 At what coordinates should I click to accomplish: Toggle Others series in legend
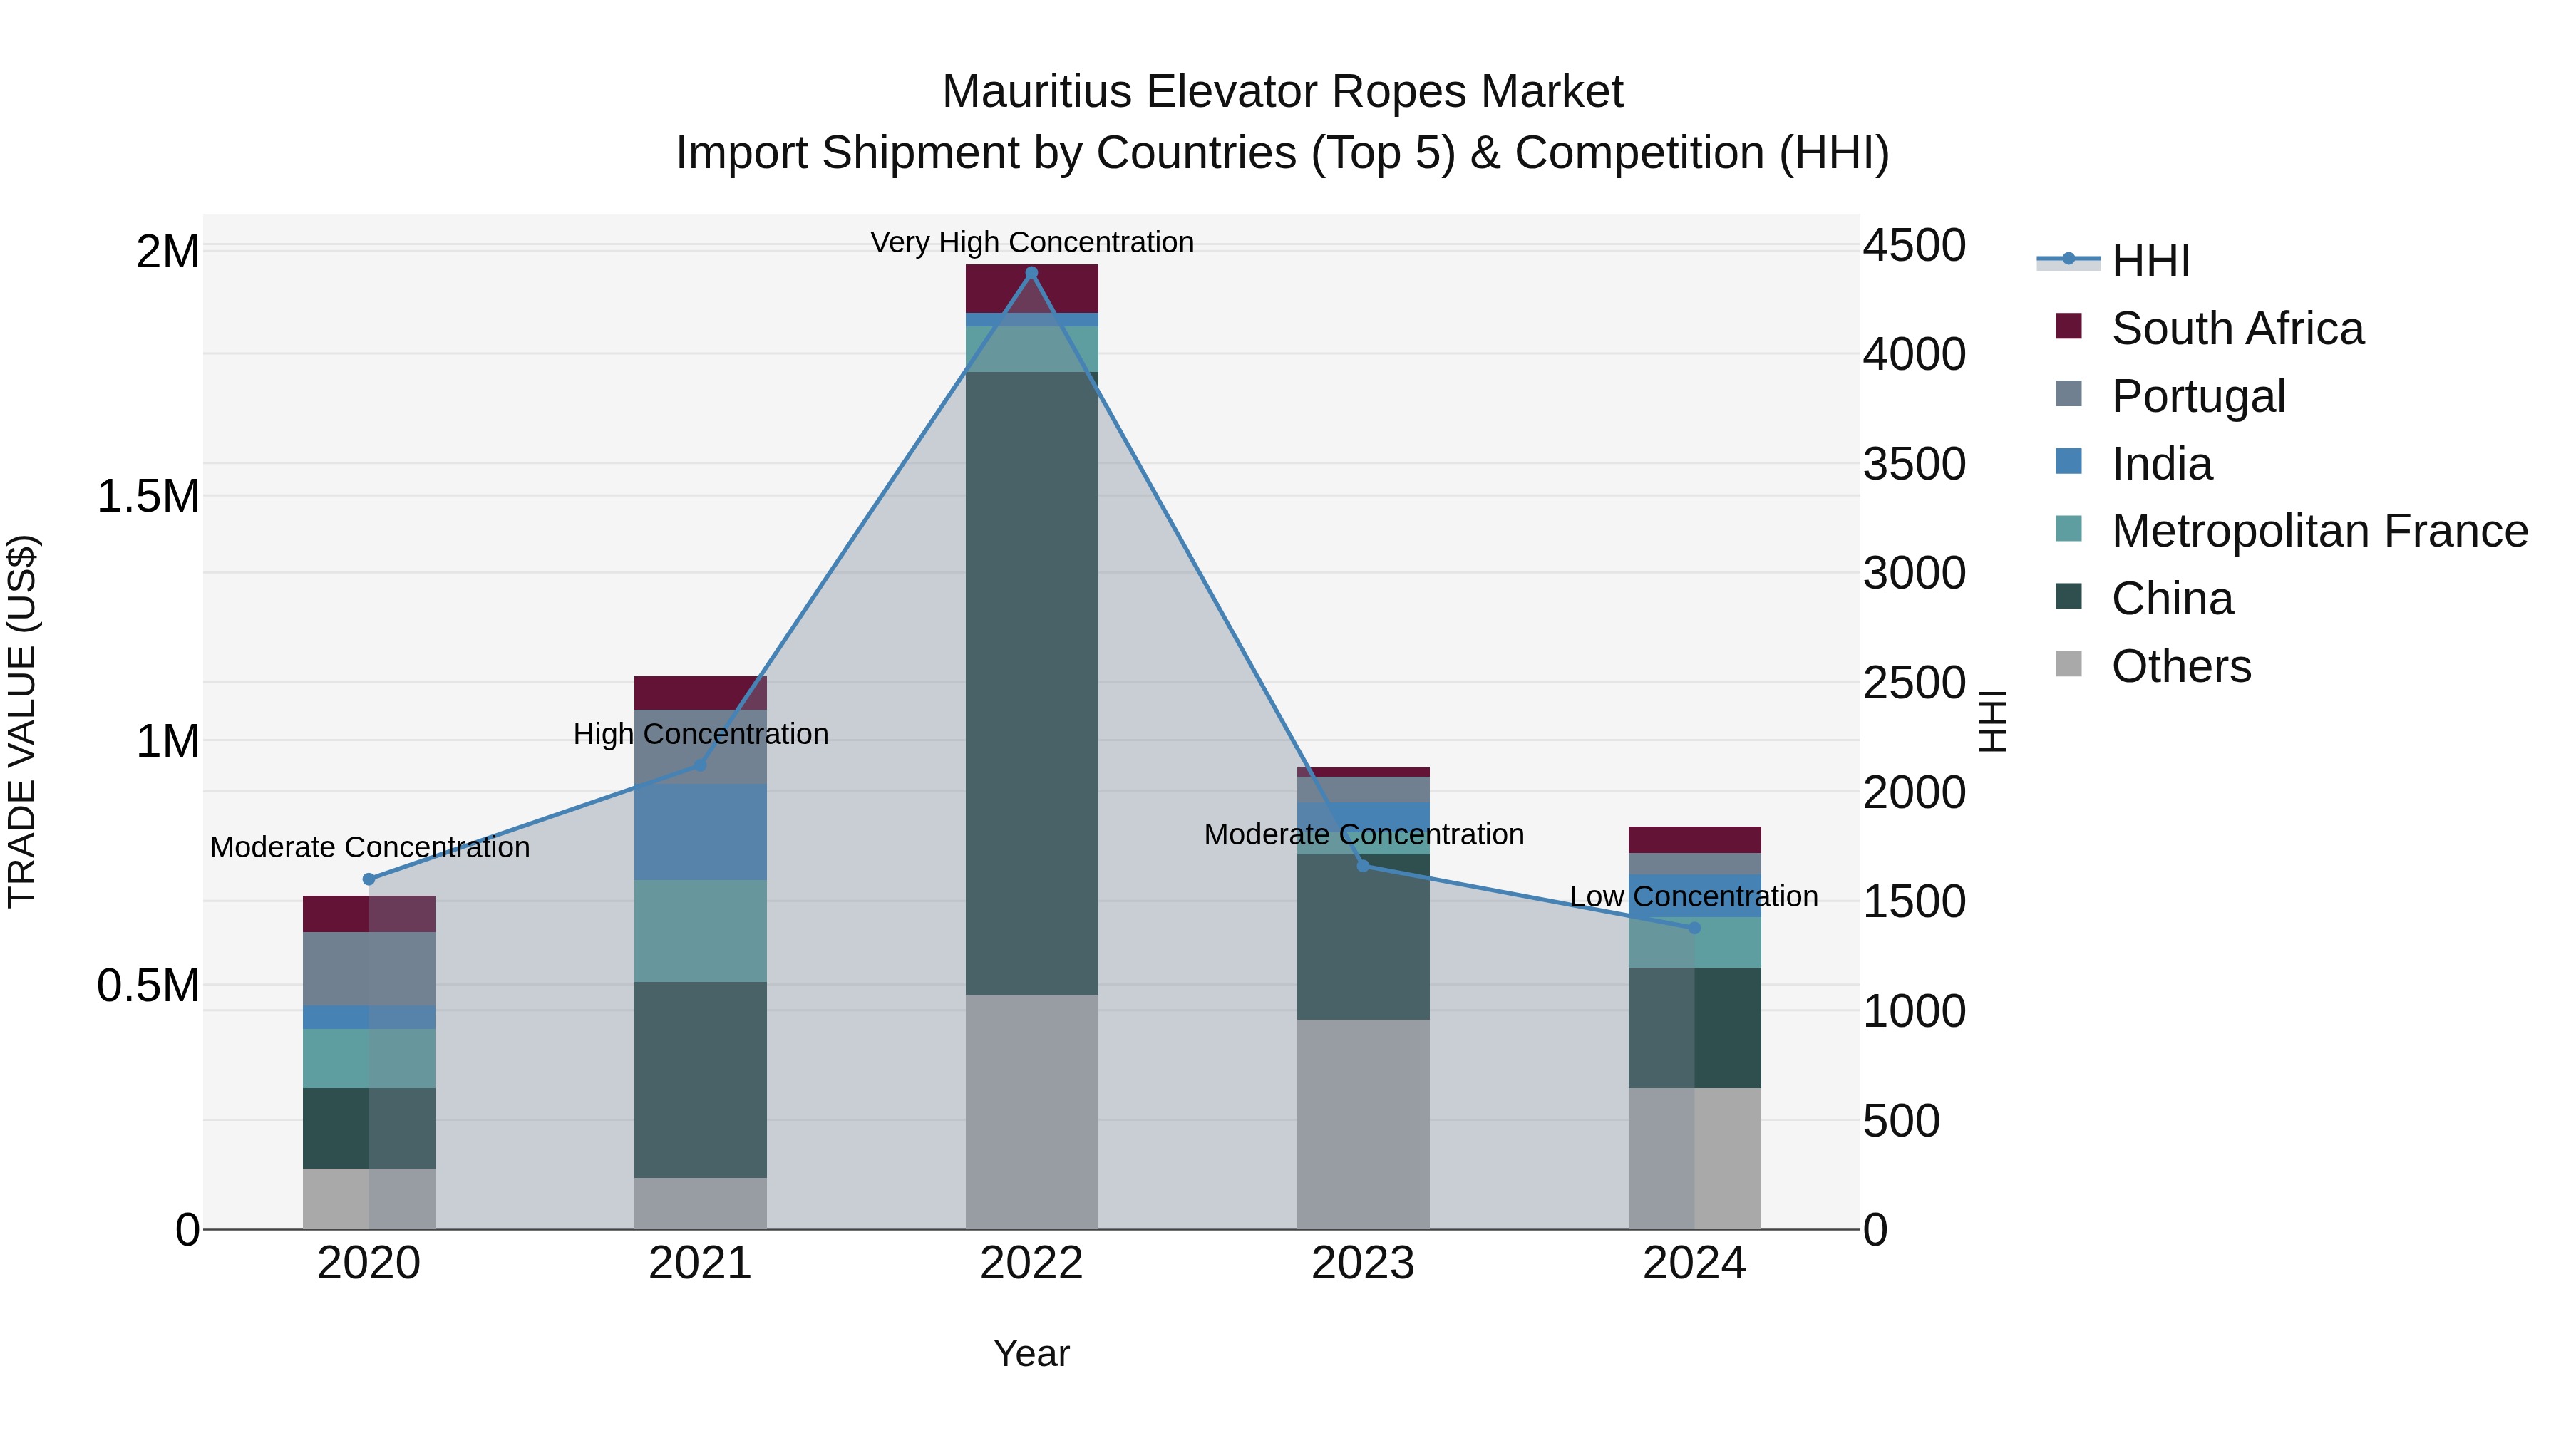2153,666
